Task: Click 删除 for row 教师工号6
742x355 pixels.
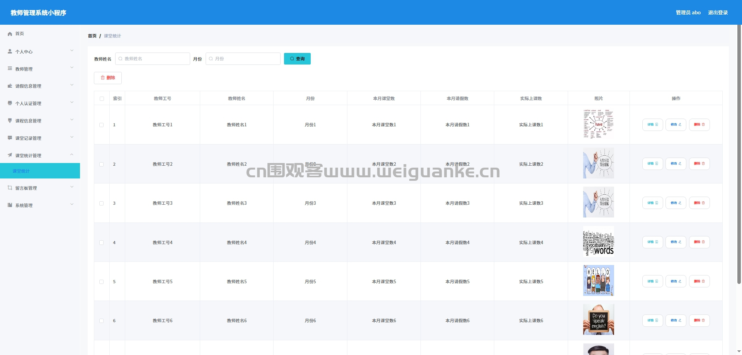Action: pos(699,321)
